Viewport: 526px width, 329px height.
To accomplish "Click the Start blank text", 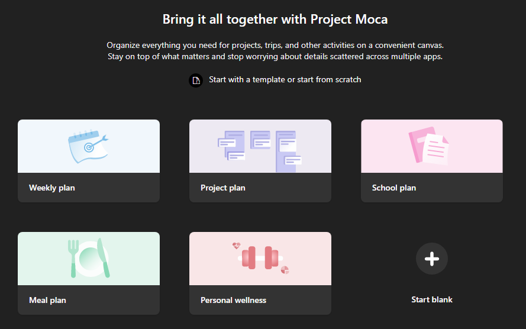I will click(432, 300).
